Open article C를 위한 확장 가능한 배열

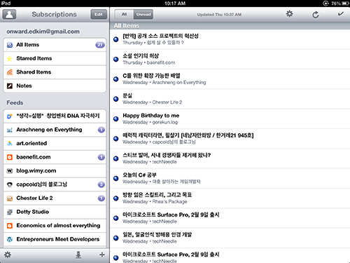click(x=230, y=79)
